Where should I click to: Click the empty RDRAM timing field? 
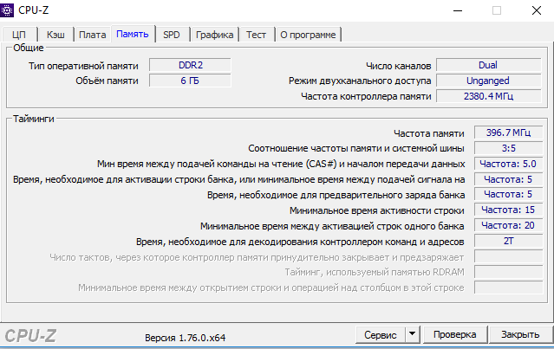(508, 272)
